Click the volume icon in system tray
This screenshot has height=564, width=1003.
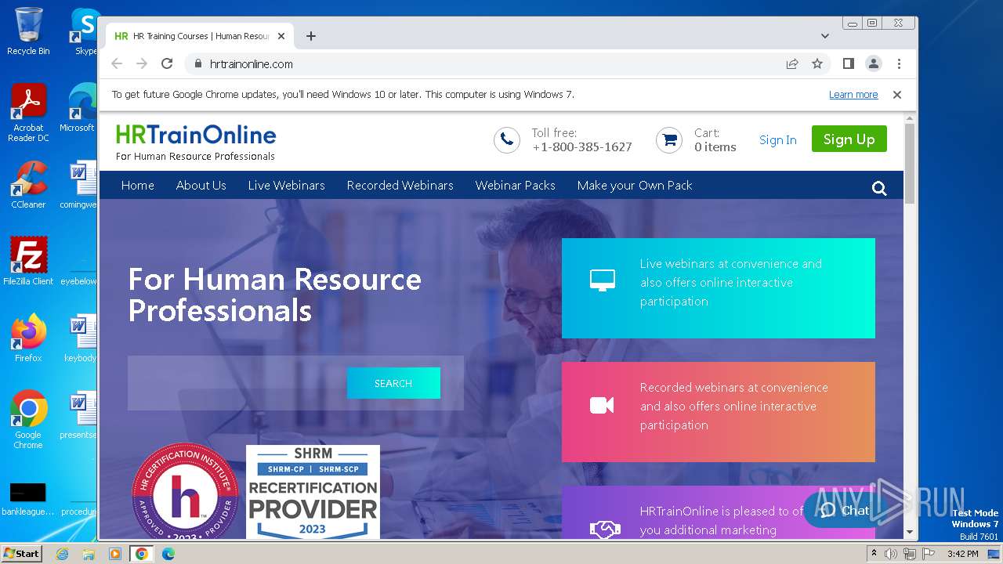[x=891, y=554]
